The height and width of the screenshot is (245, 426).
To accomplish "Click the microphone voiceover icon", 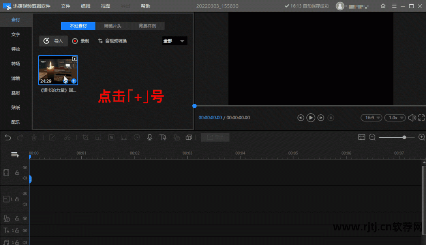I will click(150, 137).
